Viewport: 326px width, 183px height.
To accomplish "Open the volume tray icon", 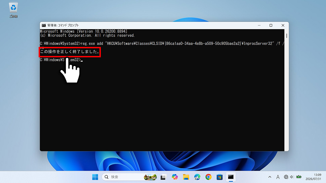I will coord(292,177).
